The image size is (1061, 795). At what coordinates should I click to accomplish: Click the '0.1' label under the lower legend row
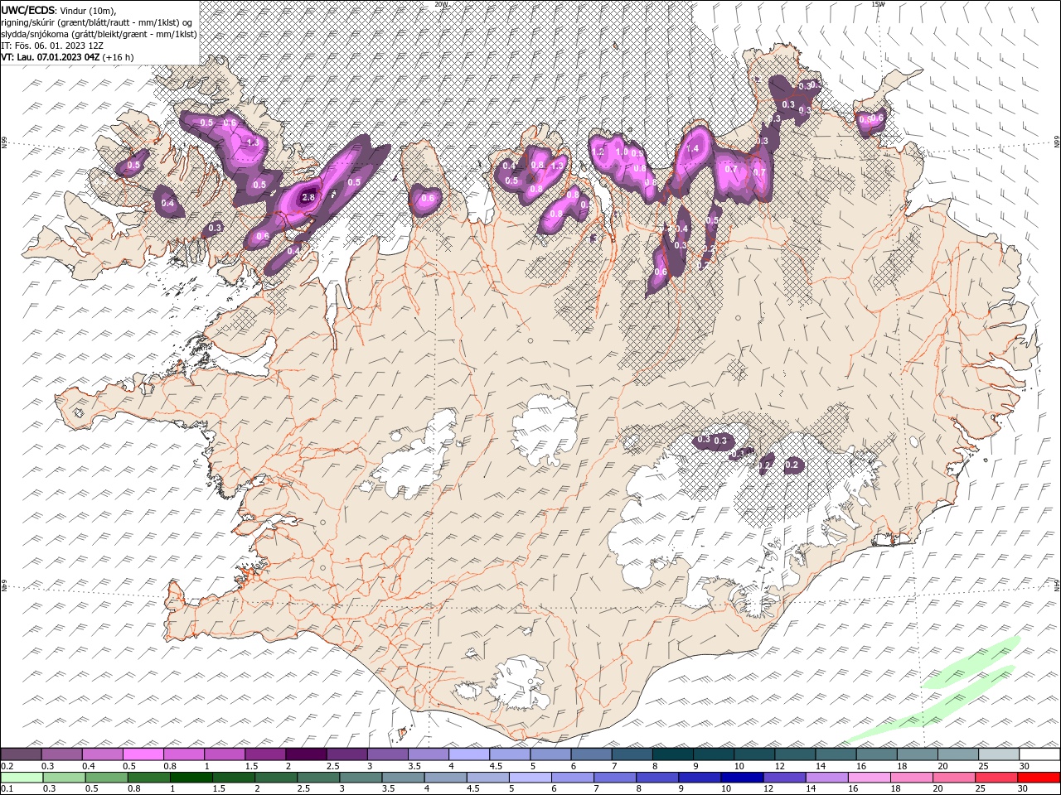[7, 788]
